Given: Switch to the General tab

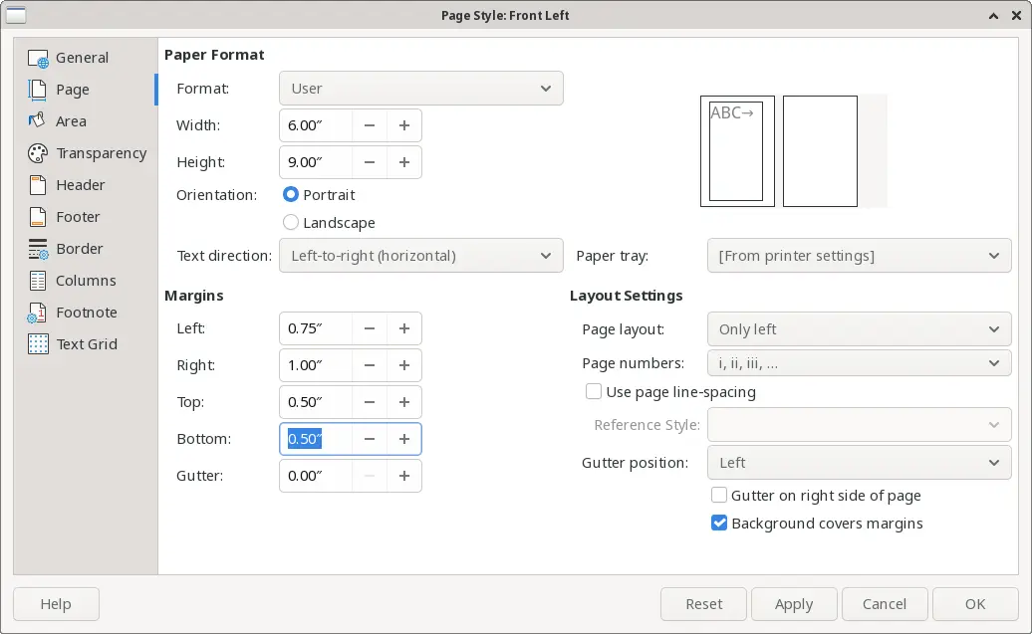Looking at the screenshot, I should (86, 58).
